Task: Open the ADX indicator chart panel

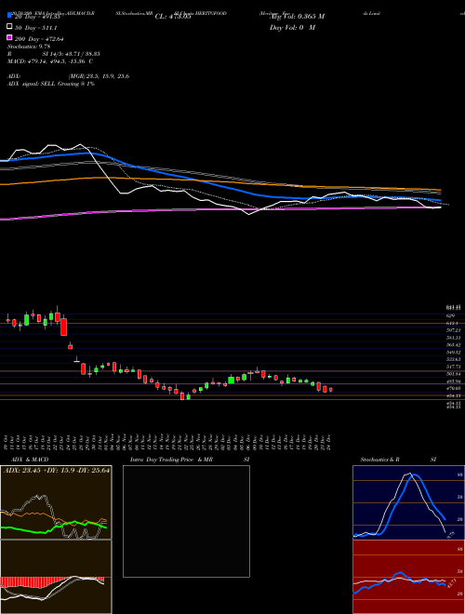Action: 56,502
